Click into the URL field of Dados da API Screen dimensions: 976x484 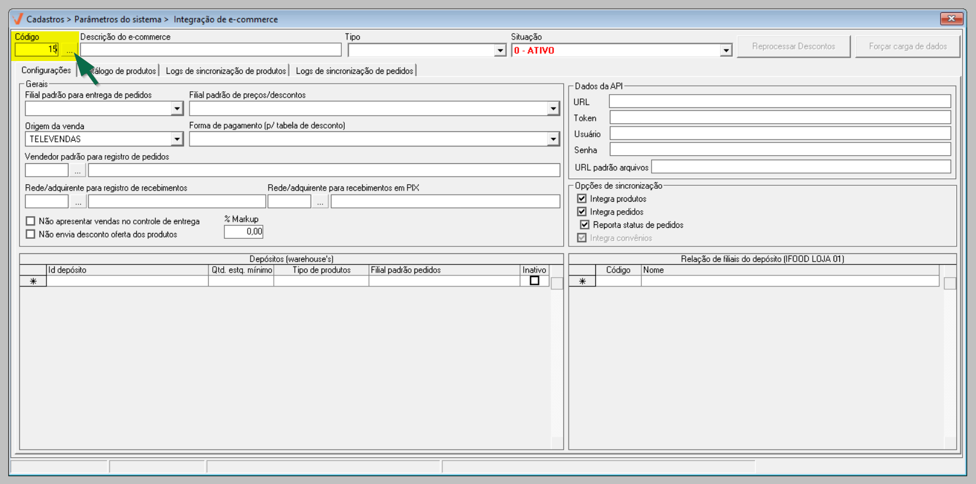780,102
